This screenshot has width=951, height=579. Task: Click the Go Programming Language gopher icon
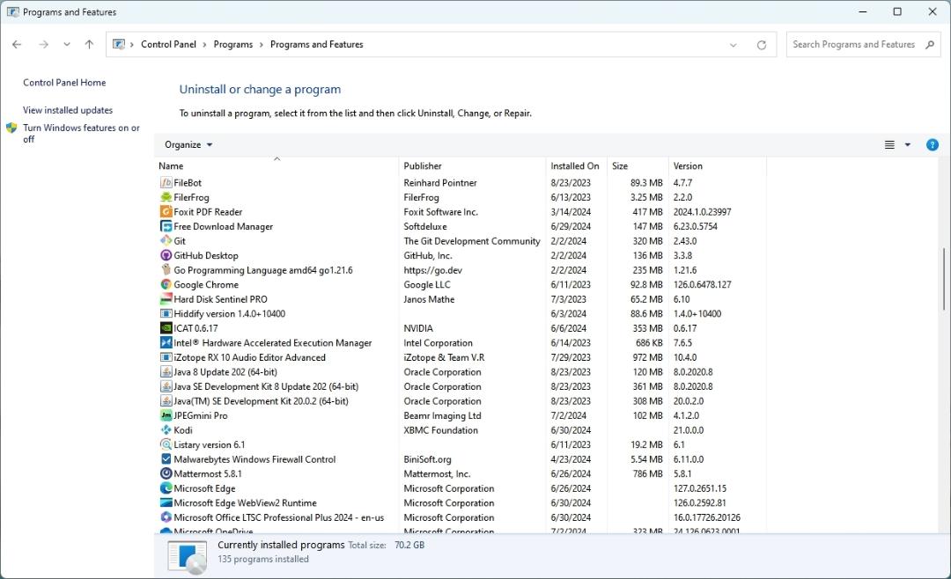click(x=166, y=270)
